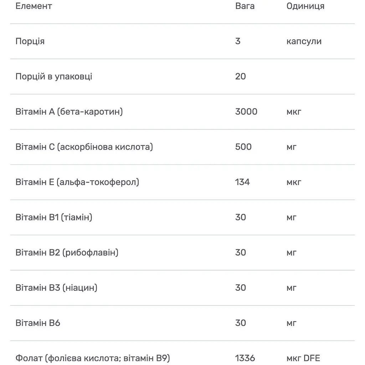Click the Одиниця column header
This screenshot has width=365, height=365.
pos(305,6)
